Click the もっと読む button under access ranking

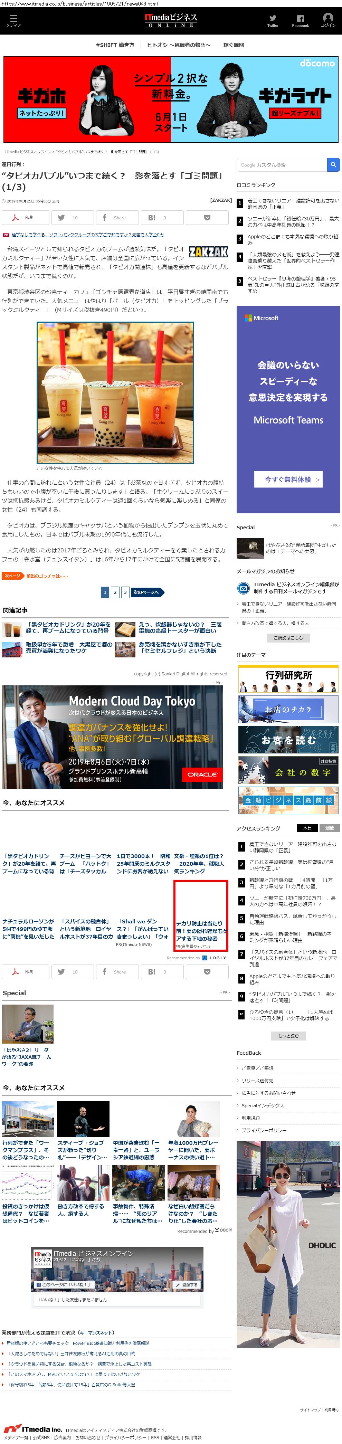pos(288,1036)
